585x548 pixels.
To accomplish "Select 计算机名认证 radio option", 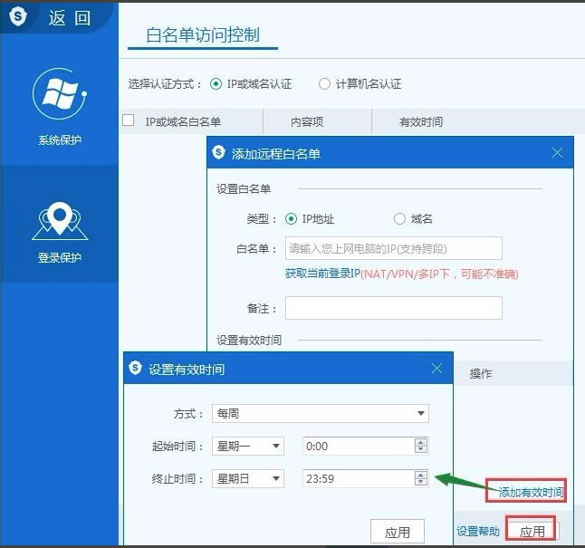I will point(324,84).
